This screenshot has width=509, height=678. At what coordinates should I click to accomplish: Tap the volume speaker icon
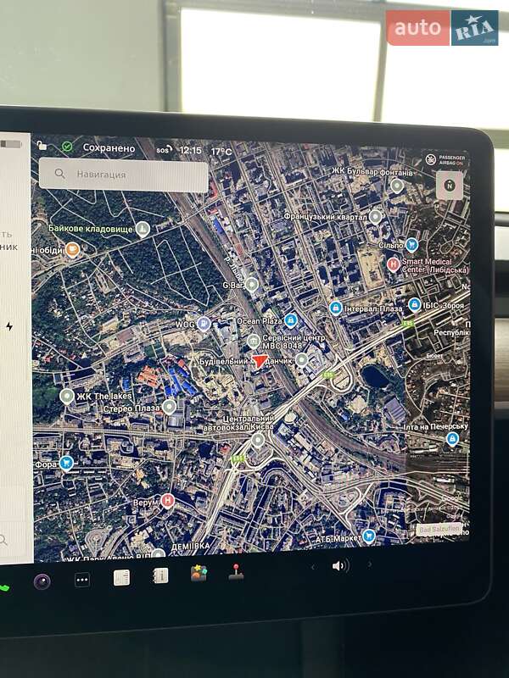click(x=340, y=565)
